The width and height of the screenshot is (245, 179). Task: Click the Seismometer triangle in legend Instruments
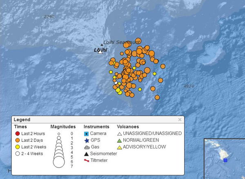(86, 154)
